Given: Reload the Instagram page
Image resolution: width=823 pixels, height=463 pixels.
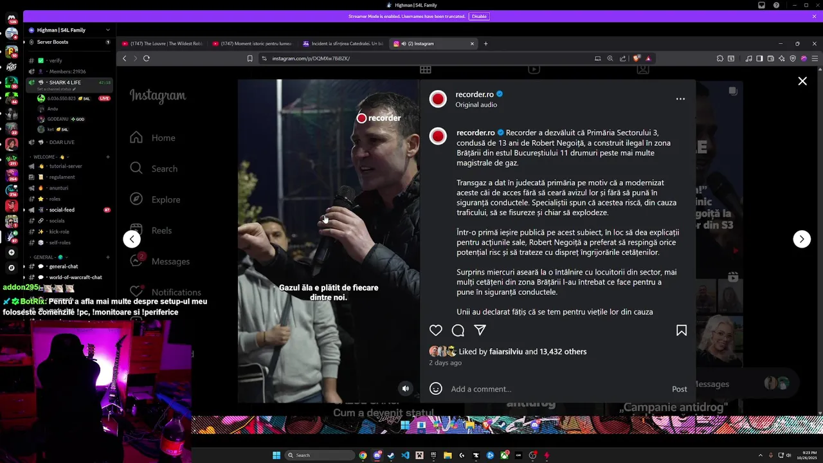Looking at the screenshot, I should (147, 59).
